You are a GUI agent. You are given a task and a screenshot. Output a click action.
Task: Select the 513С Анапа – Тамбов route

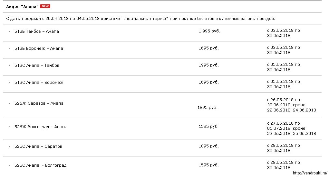click(x=37, y=65)
